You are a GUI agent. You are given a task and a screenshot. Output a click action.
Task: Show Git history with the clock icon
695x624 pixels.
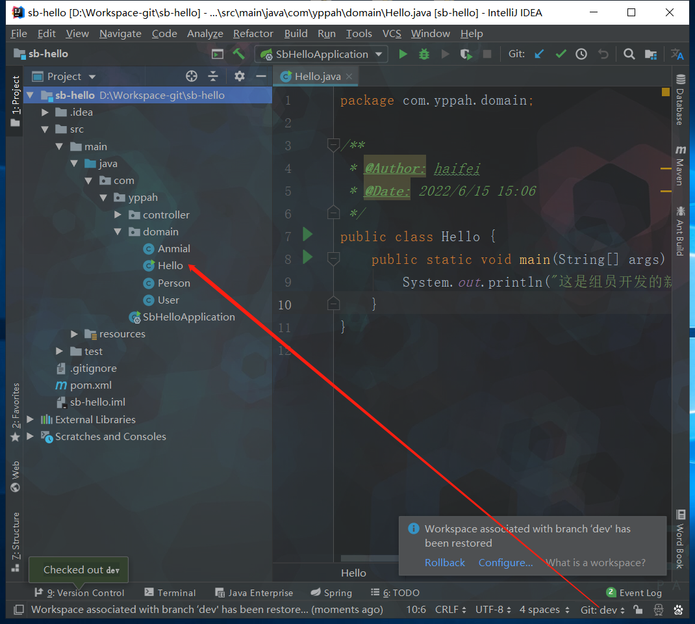pyautogui.click(x=581, y=54)
